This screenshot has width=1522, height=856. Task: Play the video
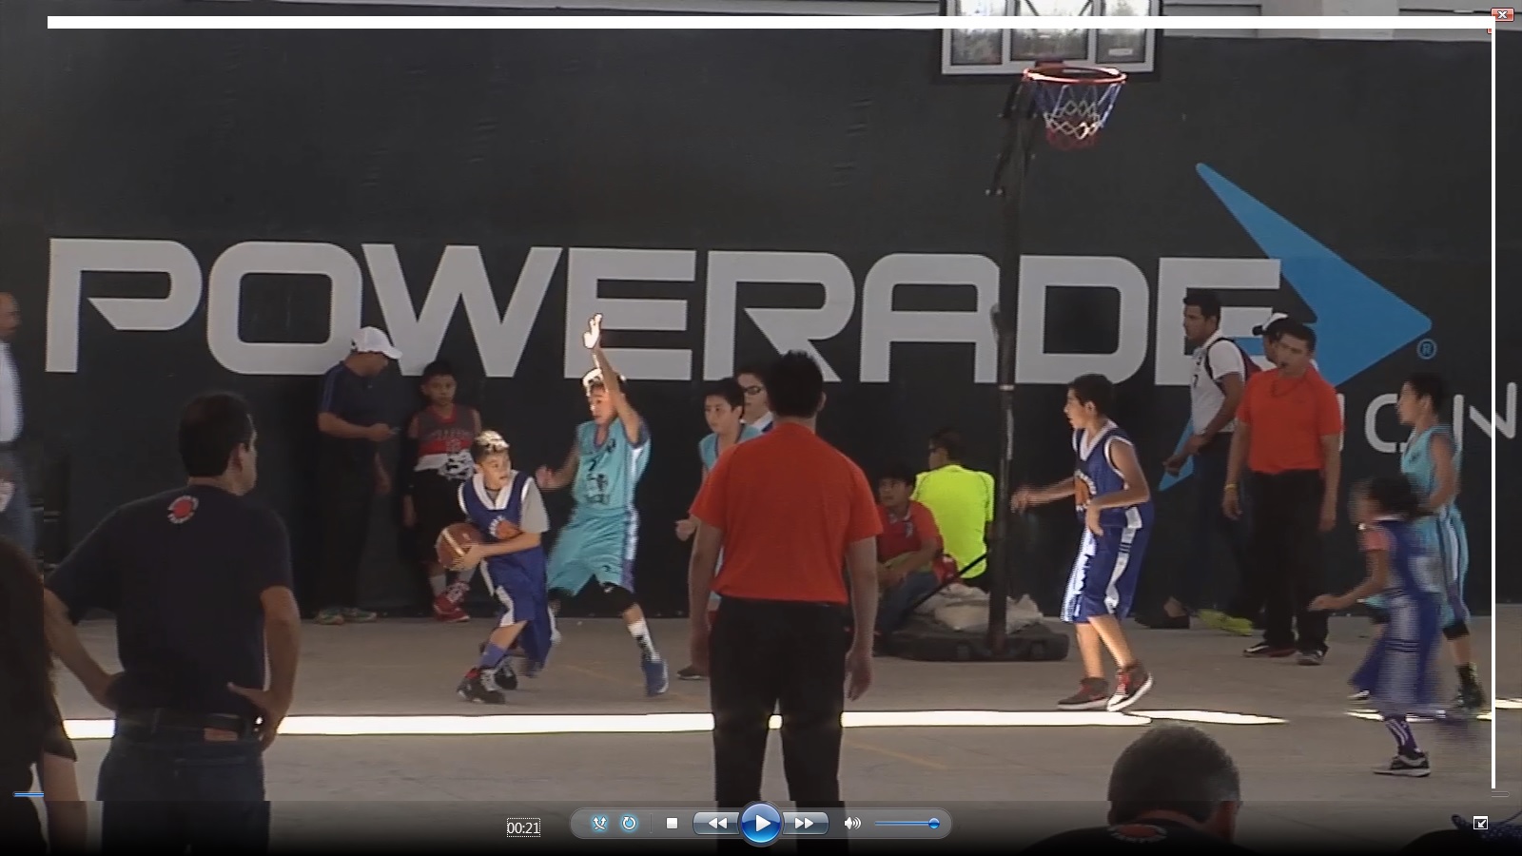pyautogui.click(x=760, y=824)
